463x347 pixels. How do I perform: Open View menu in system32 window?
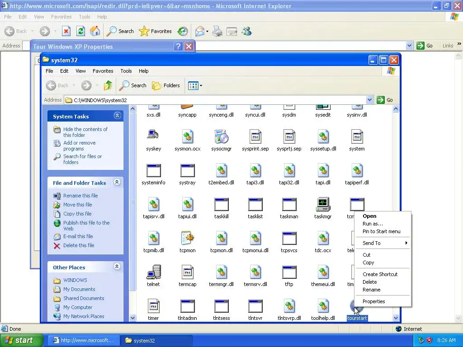click(80, 71)
